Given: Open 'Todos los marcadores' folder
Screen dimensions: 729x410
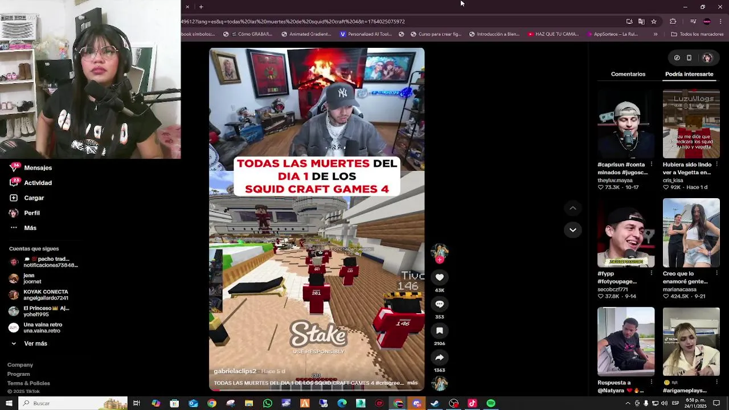Looking at the screenshot, I should [x=697, y=34].
